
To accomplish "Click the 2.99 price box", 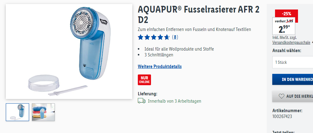I will click(284, 26).
